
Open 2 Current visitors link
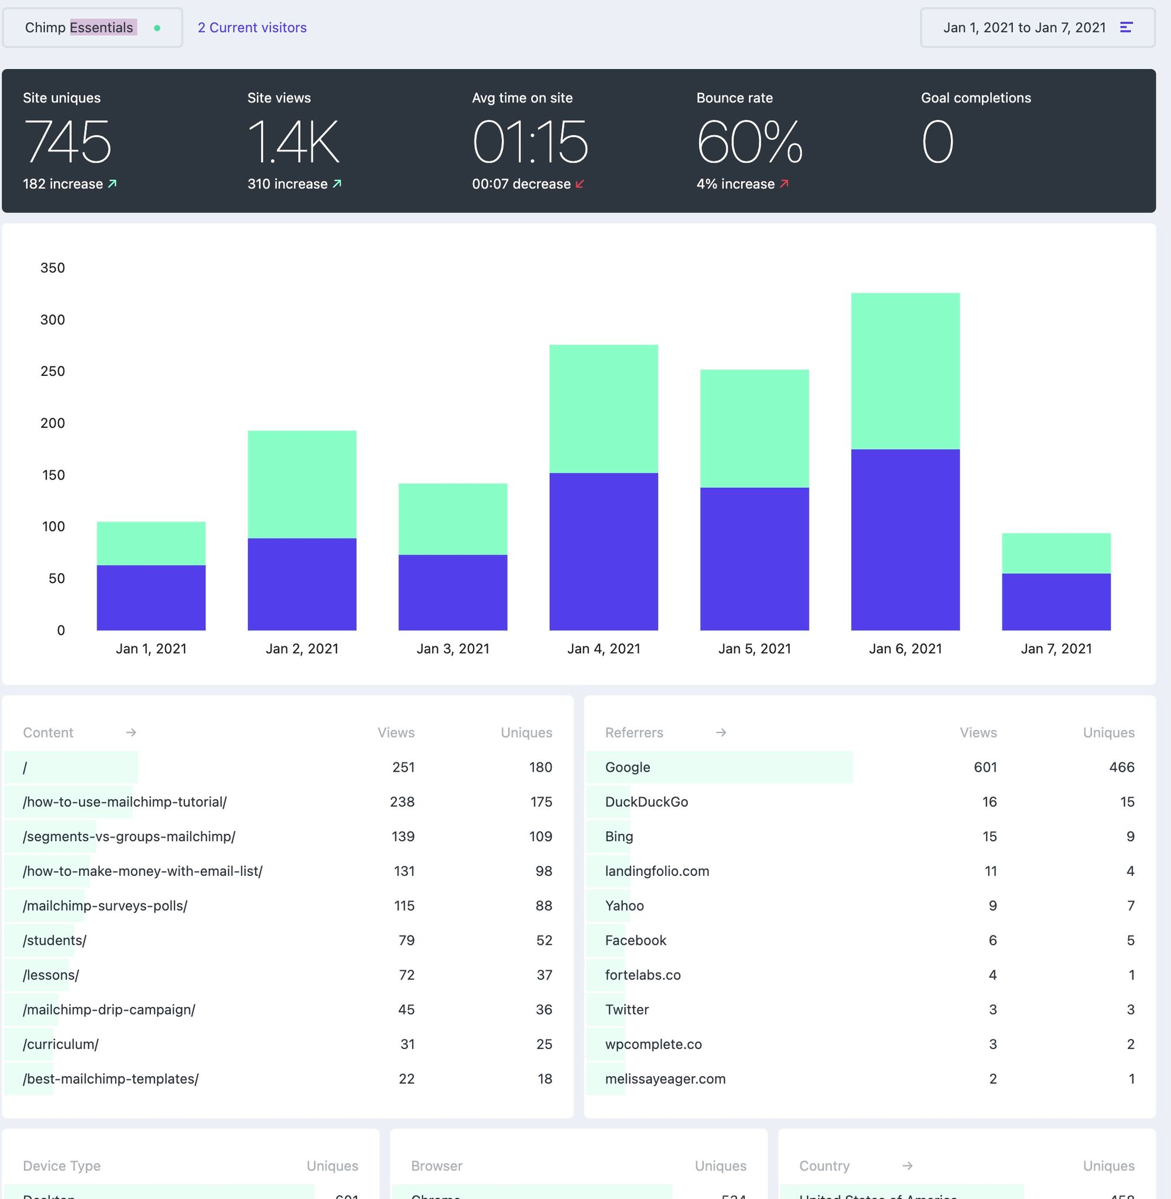[x=252, y=28]
